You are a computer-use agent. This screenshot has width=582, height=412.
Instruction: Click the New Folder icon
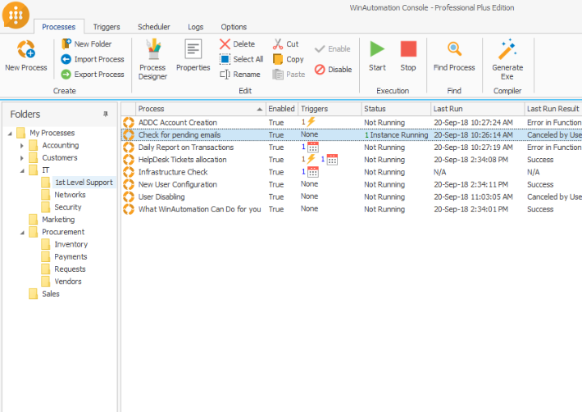66,43
